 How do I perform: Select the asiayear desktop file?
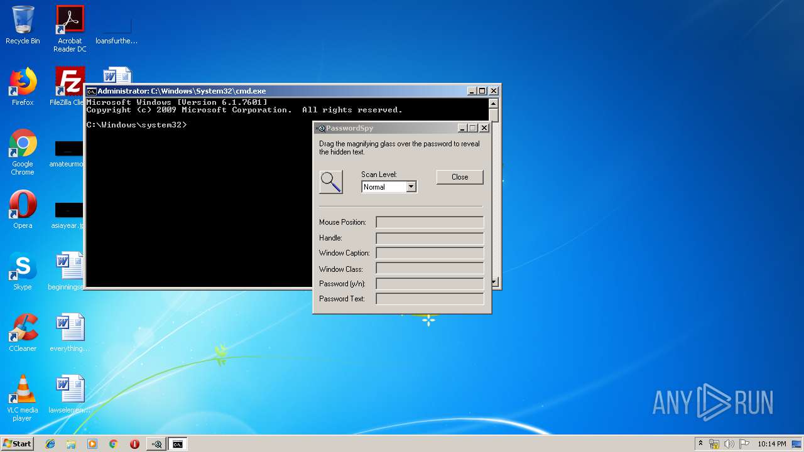tap(68, 215)
